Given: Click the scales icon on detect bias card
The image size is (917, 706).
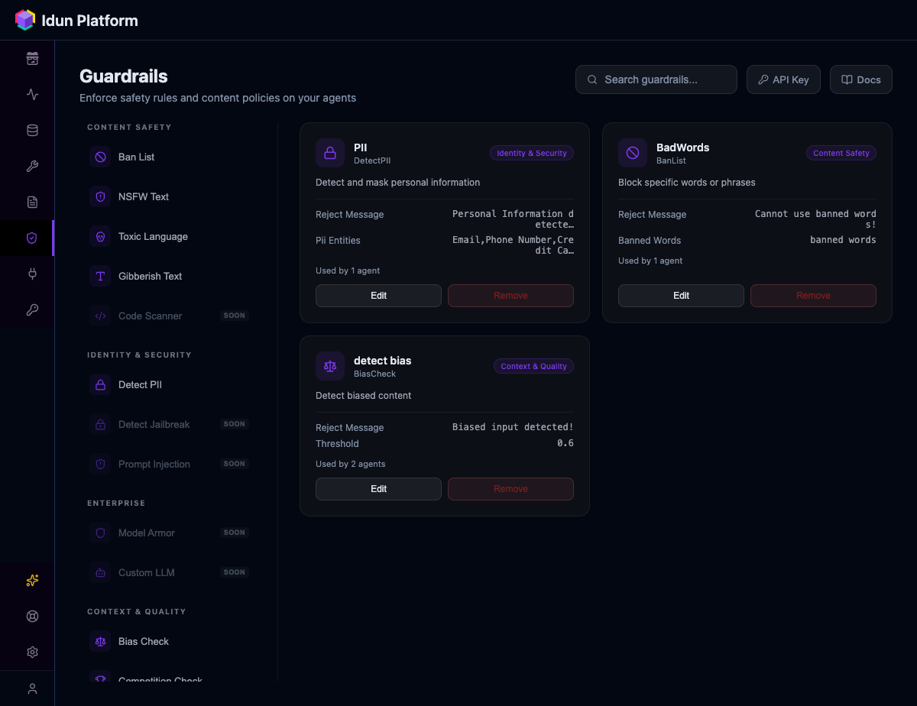Looking at the screenshot, I should click(x=330, y=366).
